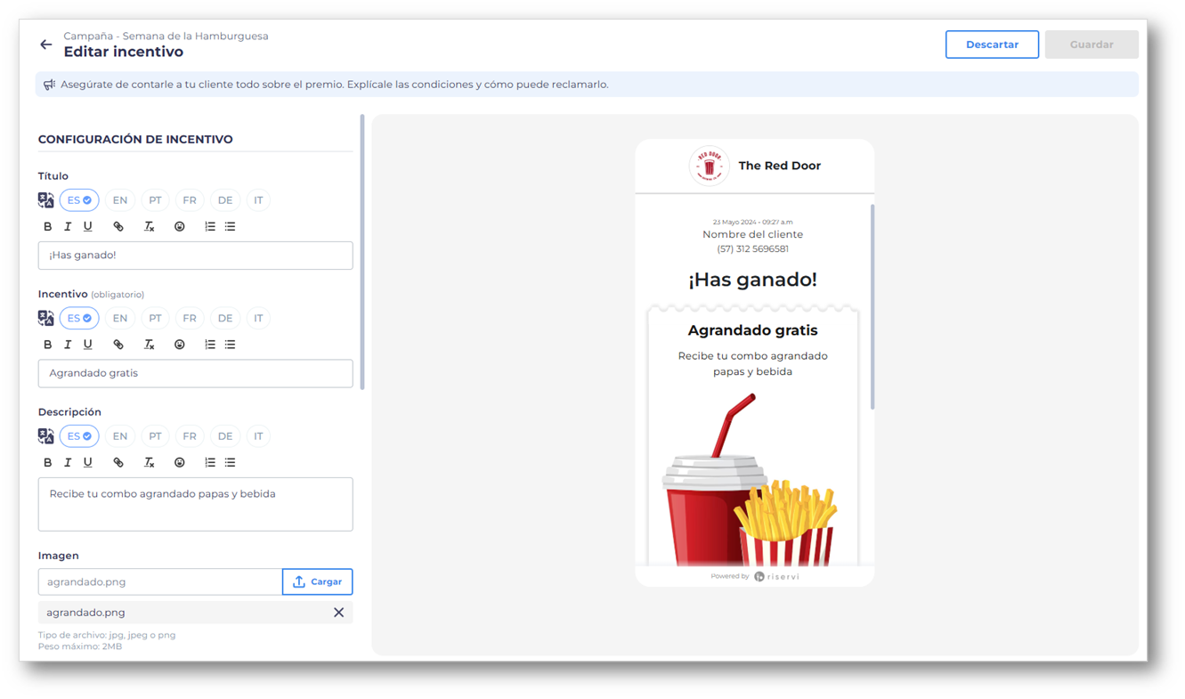Screen dimensions: 1185x699
Task: Click the Imagen filename field
Action: click(160, 581)
